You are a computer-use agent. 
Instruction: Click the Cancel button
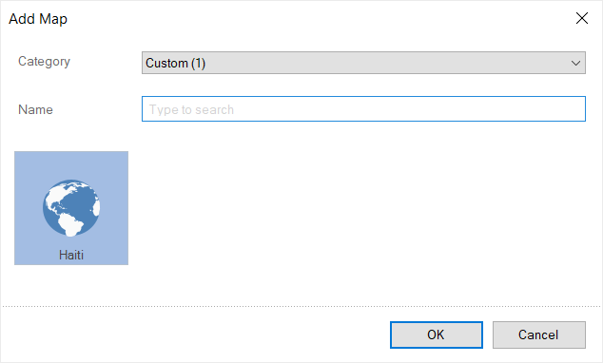[538, 334]
